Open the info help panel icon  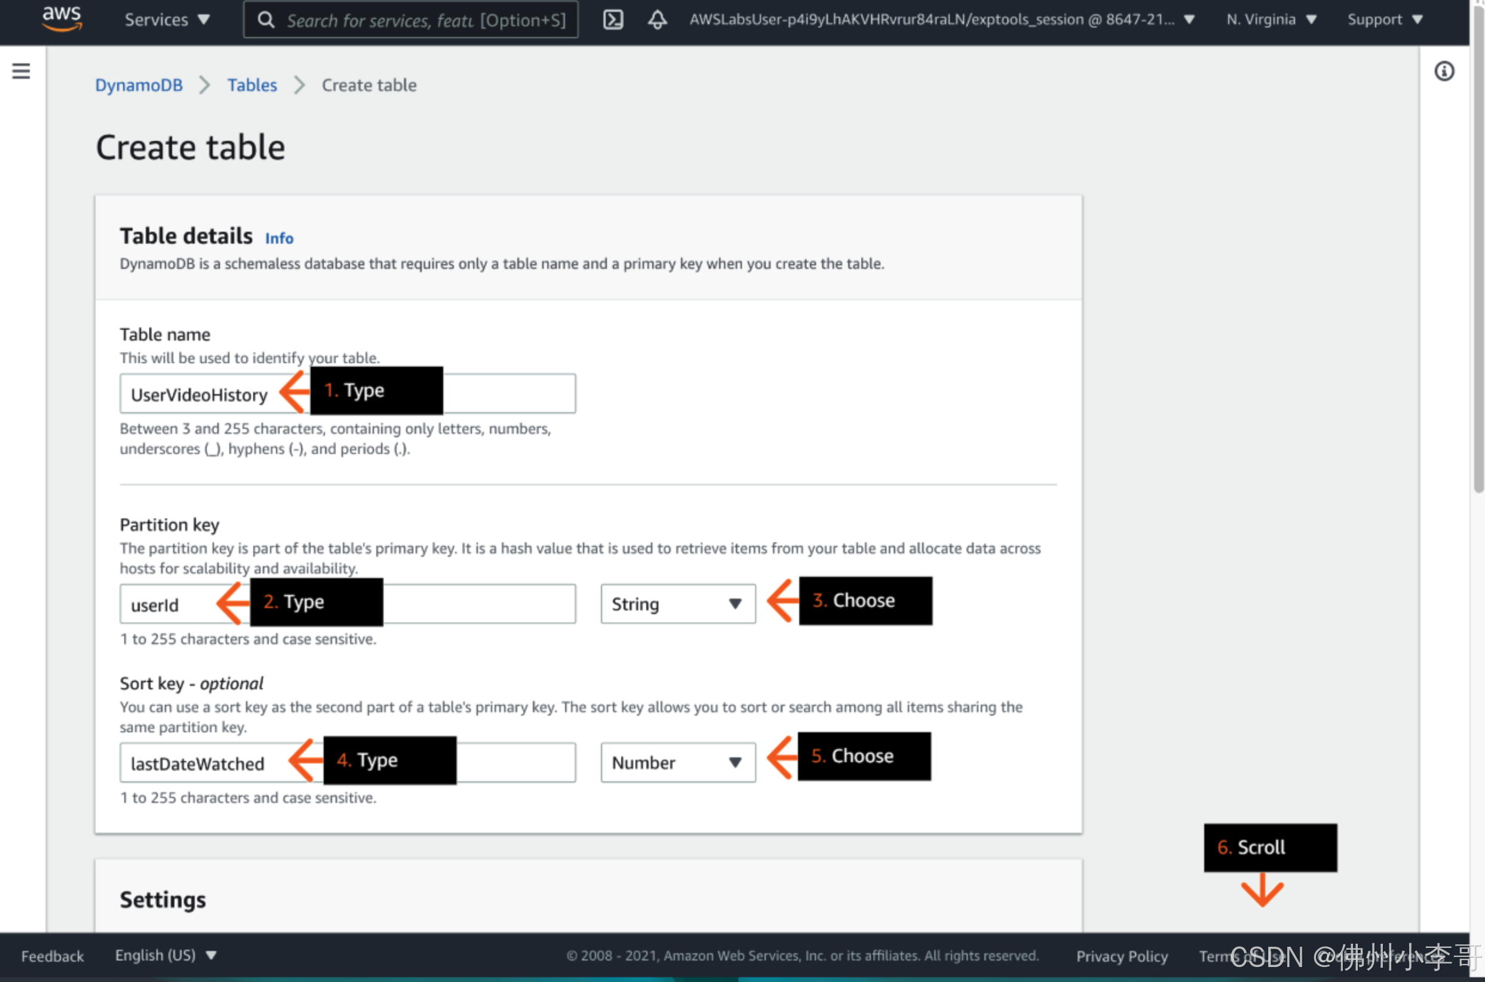point(1444,70)
